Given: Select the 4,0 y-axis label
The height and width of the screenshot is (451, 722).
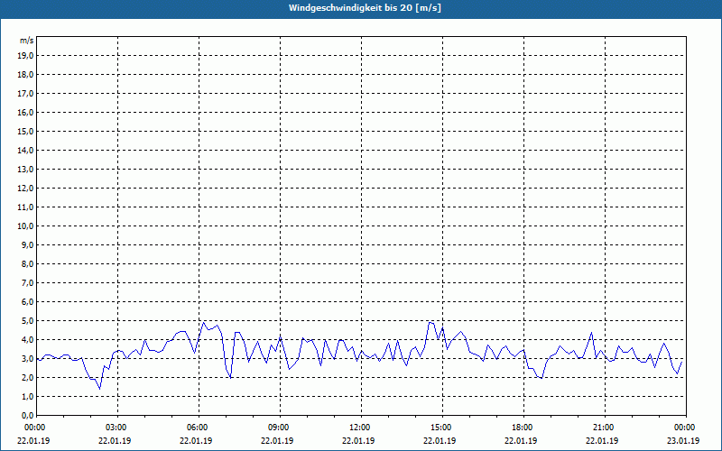Looking at the screenshot, I should 27,340.
